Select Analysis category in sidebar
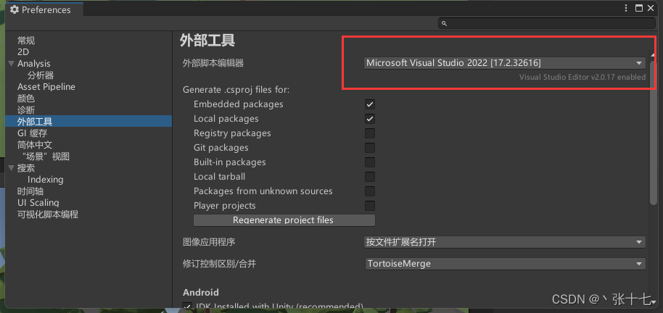Screen dimensions: 663x313 [x=34, y=64]
